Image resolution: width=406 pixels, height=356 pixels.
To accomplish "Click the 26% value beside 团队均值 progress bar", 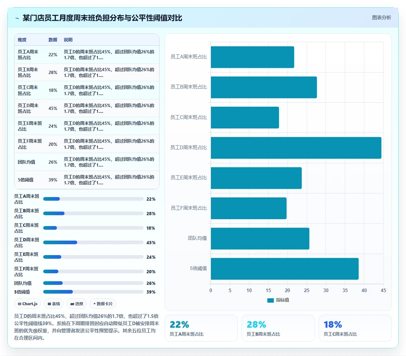I will (151, 283).
